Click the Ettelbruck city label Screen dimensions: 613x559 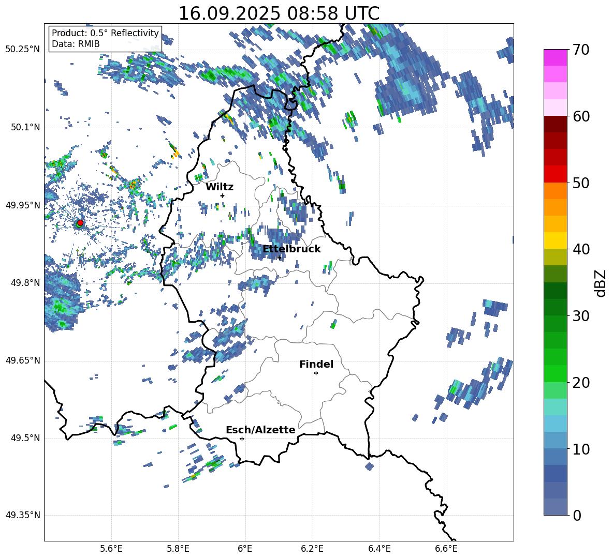[x=291, y=249]
